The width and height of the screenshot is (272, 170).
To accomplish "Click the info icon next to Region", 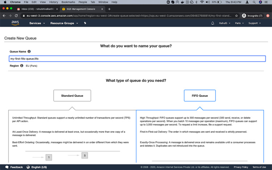I will pos(22,66).
